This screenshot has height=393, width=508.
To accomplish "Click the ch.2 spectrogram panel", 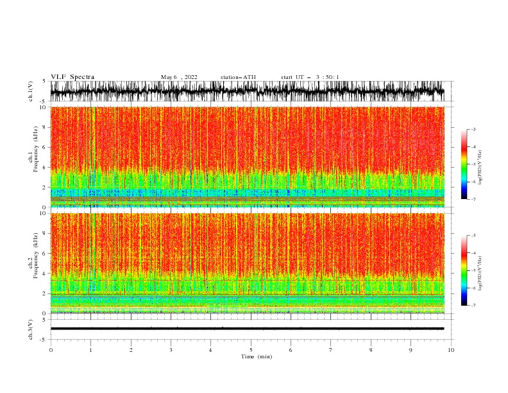I will 247,263.
